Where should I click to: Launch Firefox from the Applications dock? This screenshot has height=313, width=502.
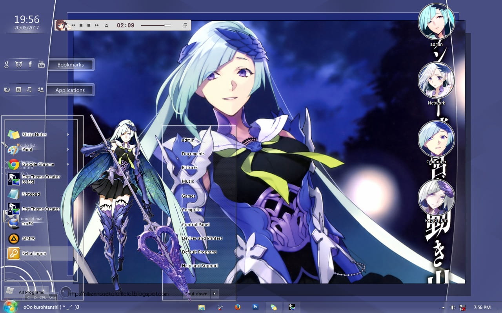(7, 90)
